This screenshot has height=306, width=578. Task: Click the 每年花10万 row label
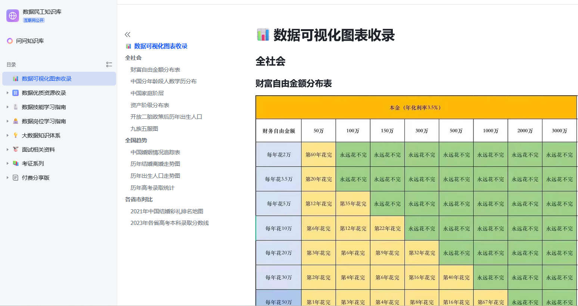279,229
